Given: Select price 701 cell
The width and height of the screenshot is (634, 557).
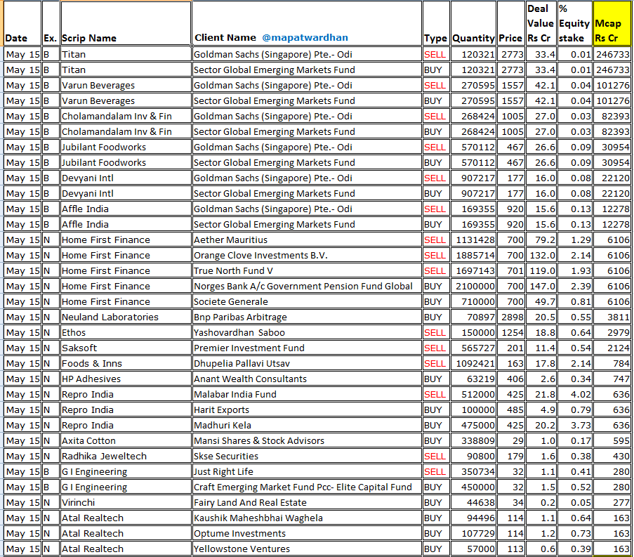Looking at the screenshot, I should [x=511, y=270].
